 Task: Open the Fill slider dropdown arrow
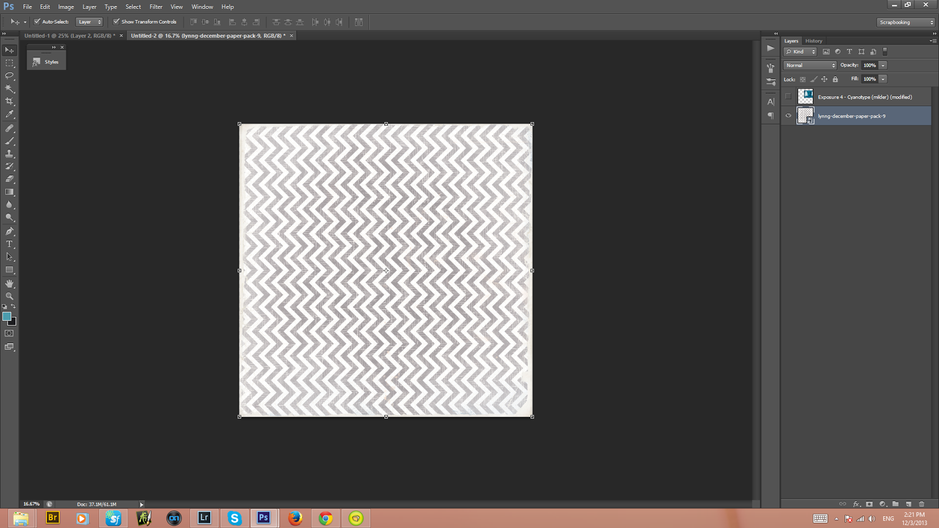(883, 79)
